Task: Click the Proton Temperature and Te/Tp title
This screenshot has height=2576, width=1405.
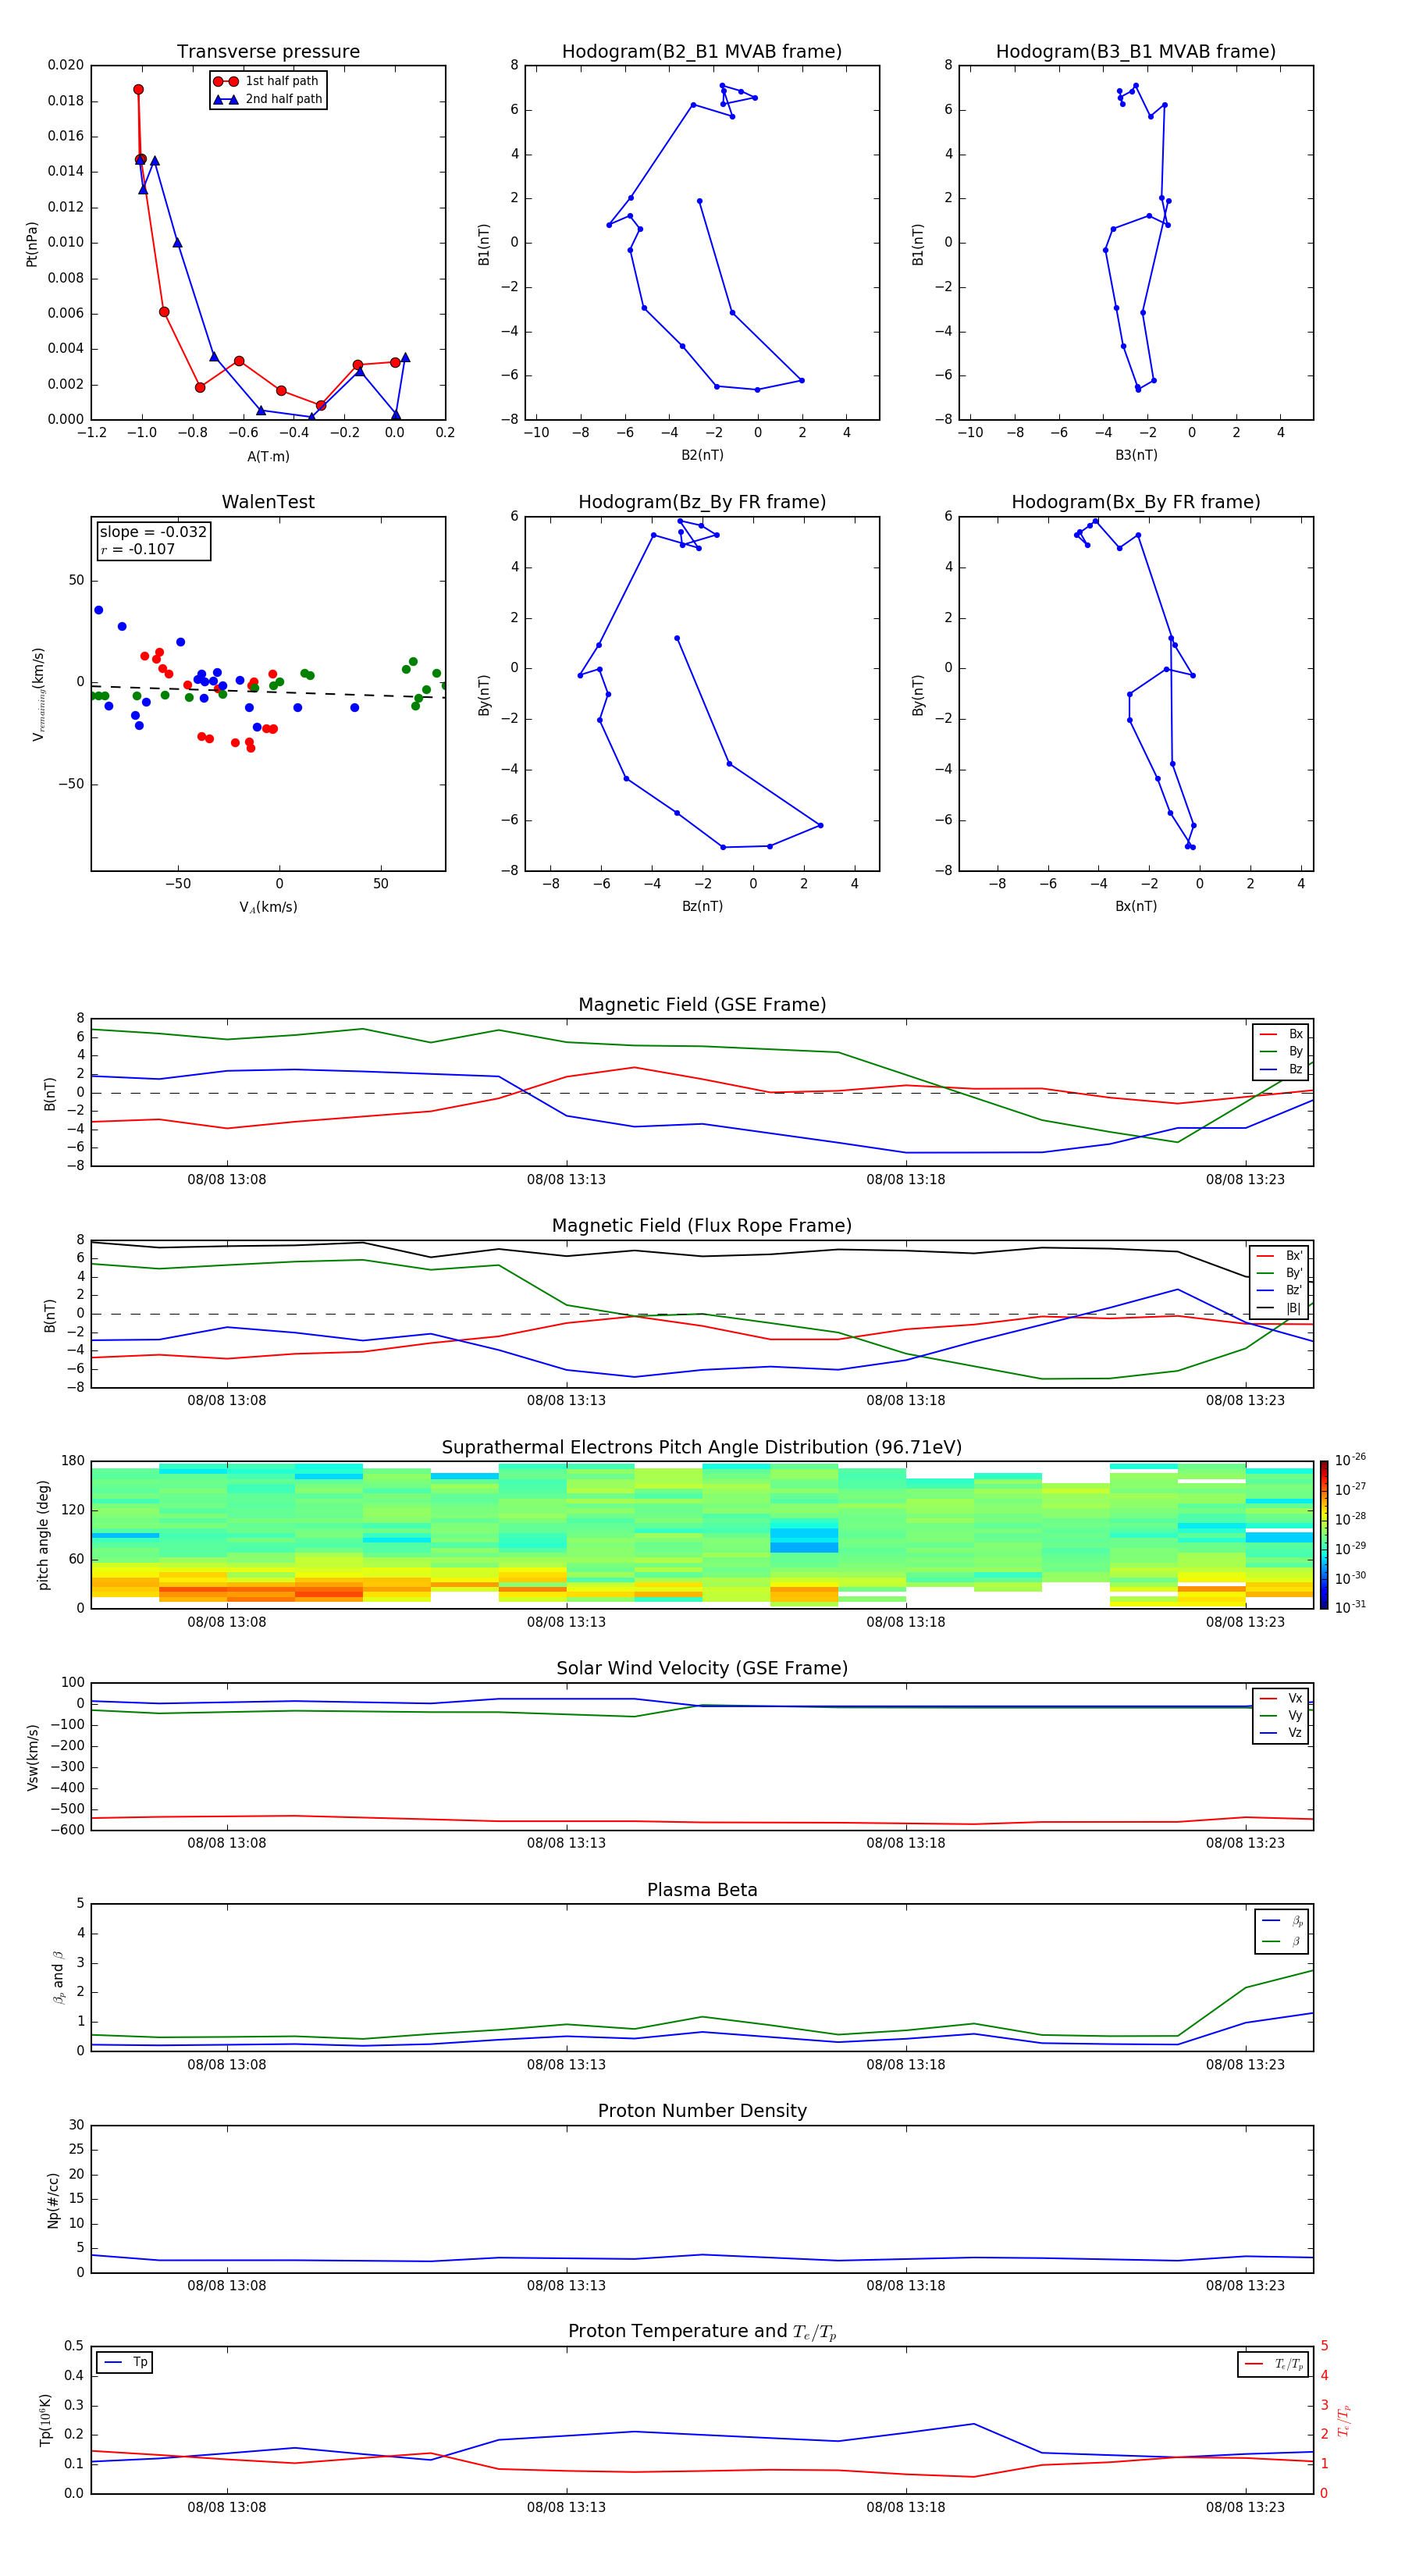Action: [702, 2332]
